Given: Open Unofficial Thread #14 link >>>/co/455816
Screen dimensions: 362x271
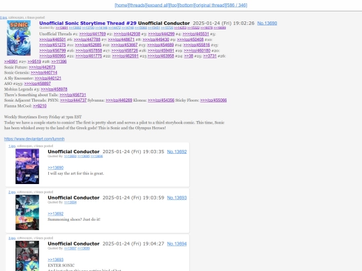Looking at the screenshot, I should [x=196, y=45].
